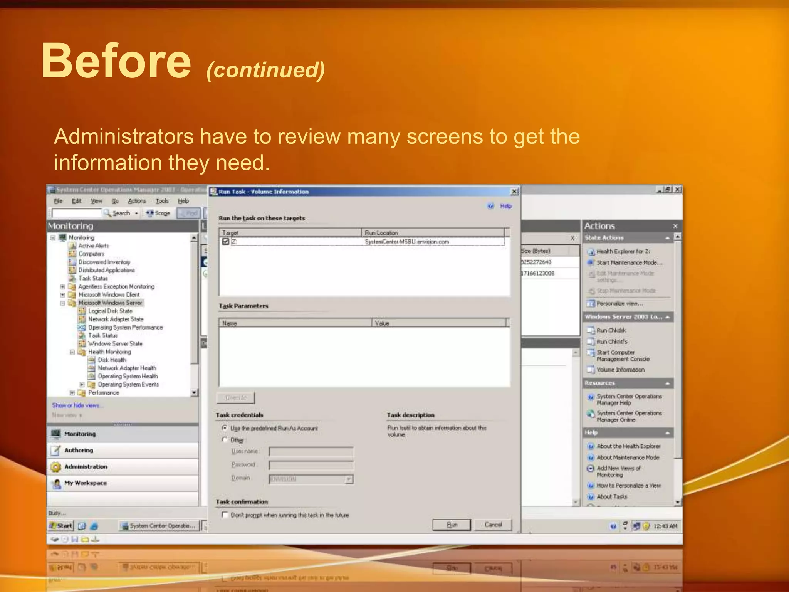The width and height of the screenshot is (789, 592).
Task: Open the Administration gear icon
Action: point(56,467)
